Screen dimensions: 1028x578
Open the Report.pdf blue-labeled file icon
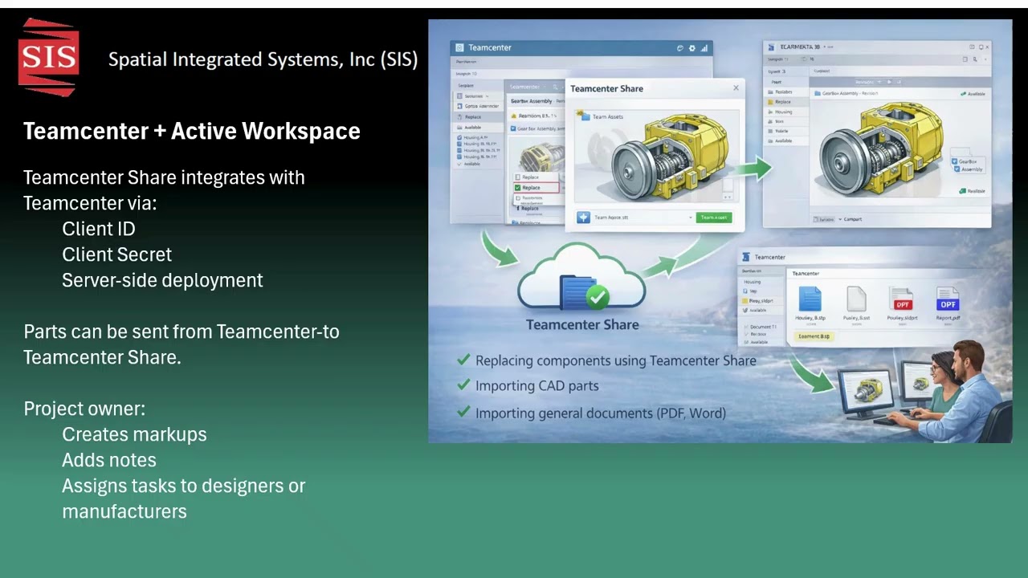point(948,299)
